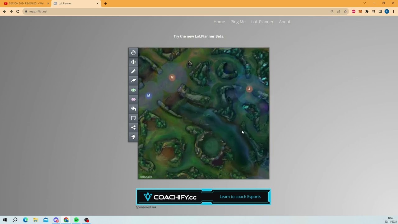Open LoL Planner from the navigation
The width and height of the screenshot is (398, 224).
click(262, 22)
